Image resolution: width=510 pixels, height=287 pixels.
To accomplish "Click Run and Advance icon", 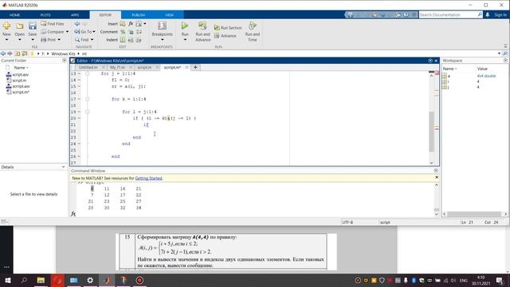I will click(202, 26).
